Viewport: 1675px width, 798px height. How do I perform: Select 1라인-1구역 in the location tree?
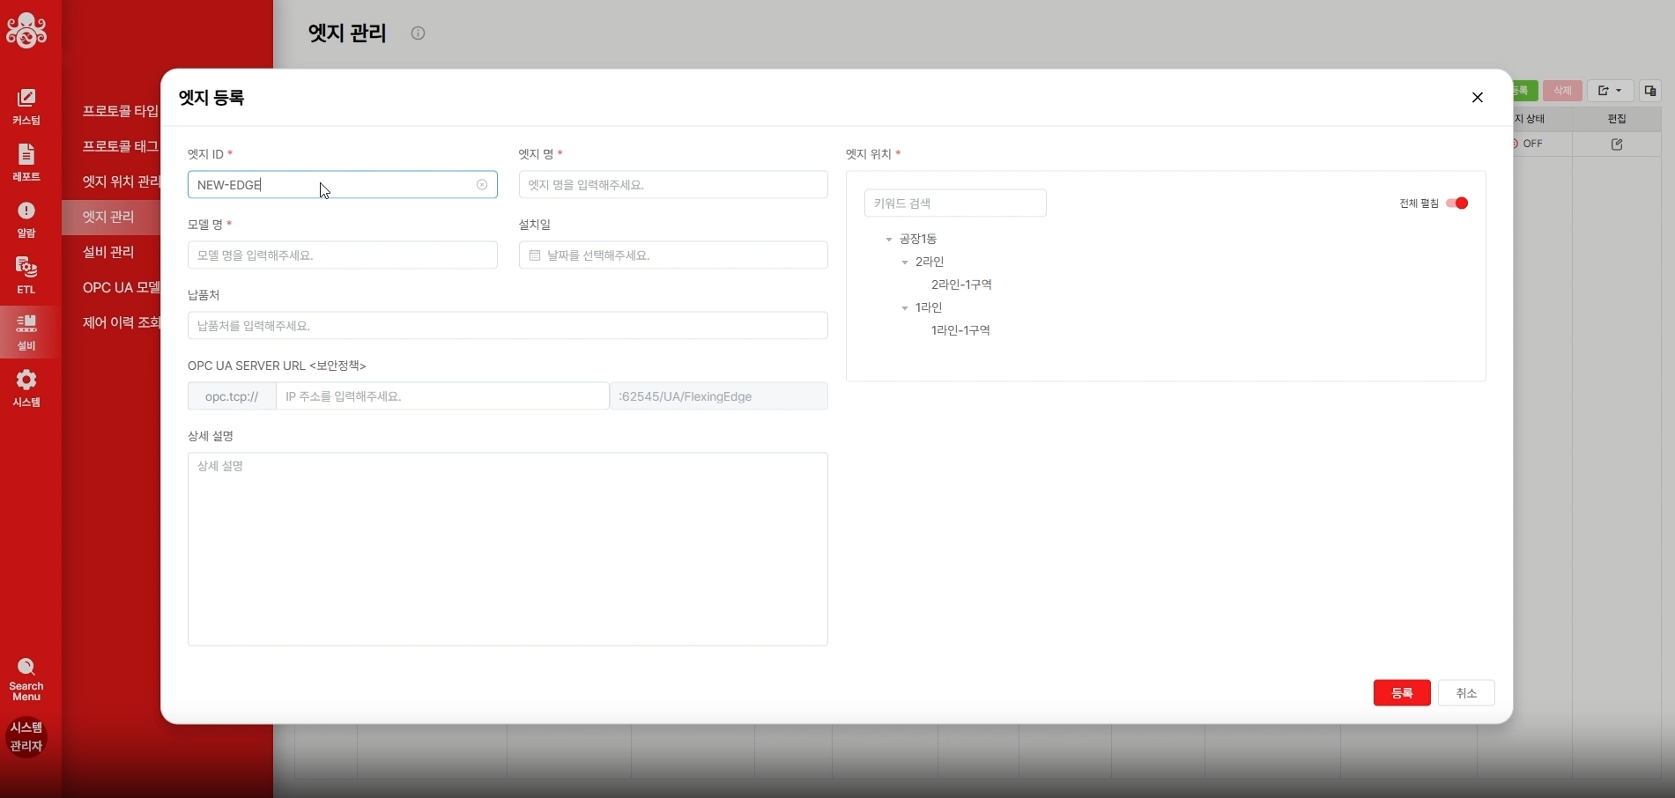tap(960, 330)
